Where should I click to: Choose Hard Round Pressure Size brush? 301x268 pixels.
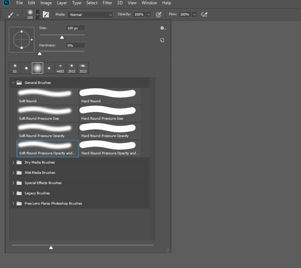point(110,114)
